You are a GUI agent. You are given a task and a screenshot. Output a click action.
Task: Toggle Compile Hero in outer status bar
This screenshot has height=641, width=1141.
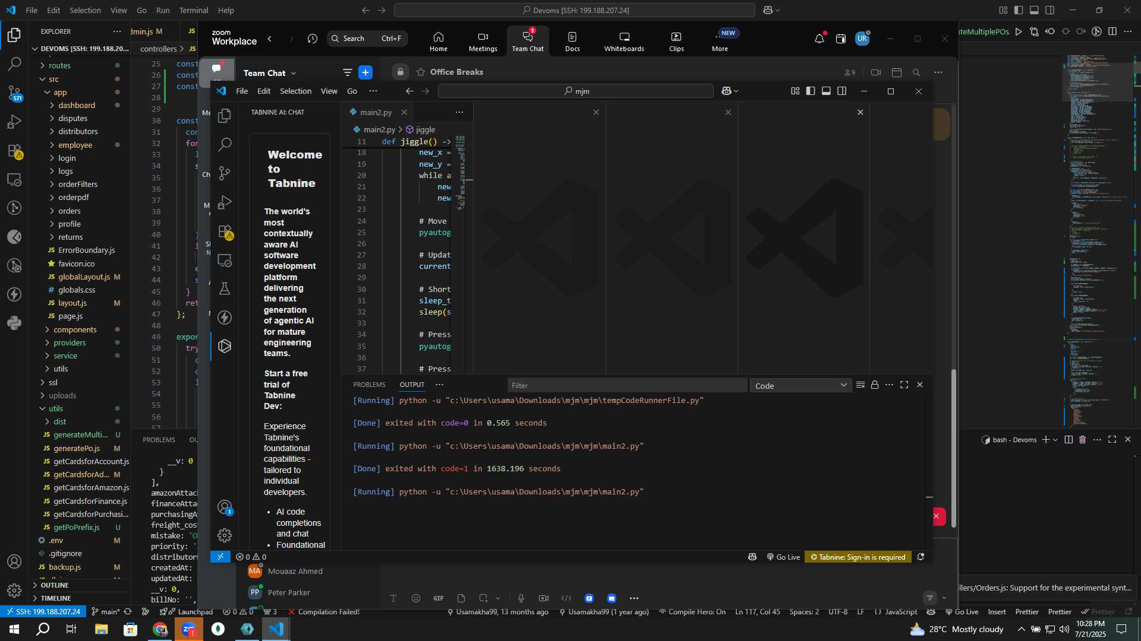[692, 612]
